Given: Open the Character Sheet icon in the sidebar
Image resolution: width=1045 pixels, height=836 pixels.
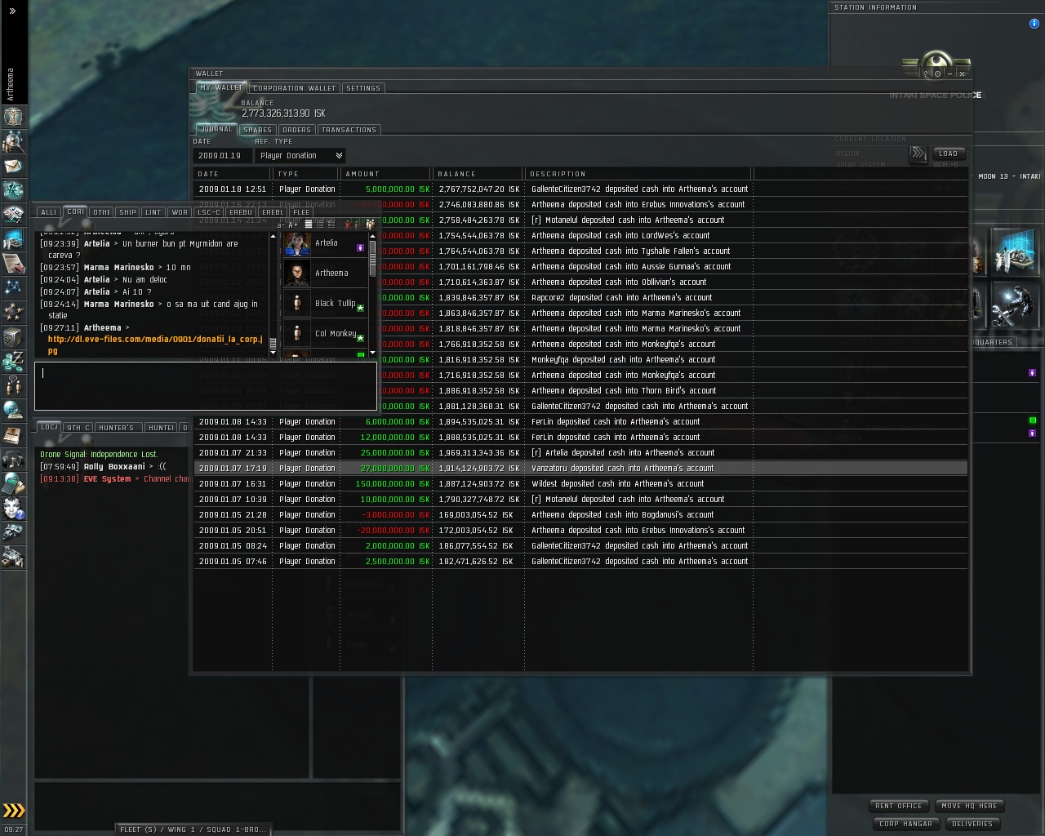Looking at the screenshot, I should click(13, 117).
